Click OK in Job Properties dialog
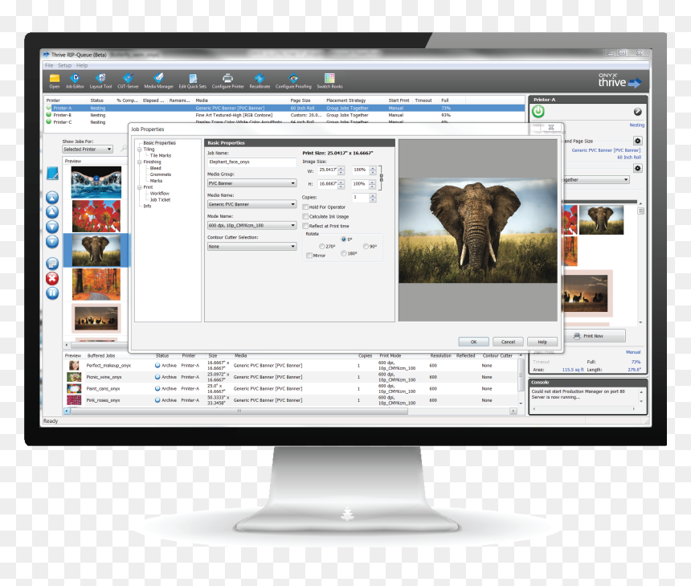This screenshot has height=586, width=691. click(474, 342)
